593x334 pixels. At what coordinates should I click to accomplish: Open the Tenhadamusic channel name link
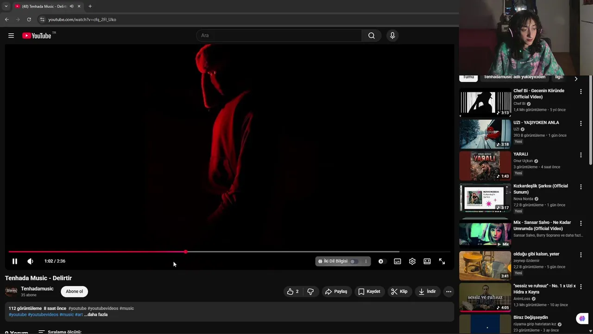[x=37, y=289]
